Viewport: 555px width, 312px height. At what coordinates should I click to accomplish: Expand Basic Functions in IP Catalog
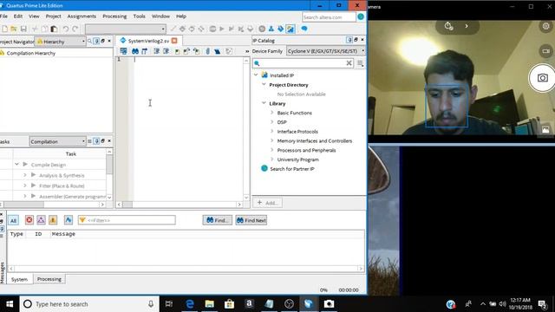(271, 113)
